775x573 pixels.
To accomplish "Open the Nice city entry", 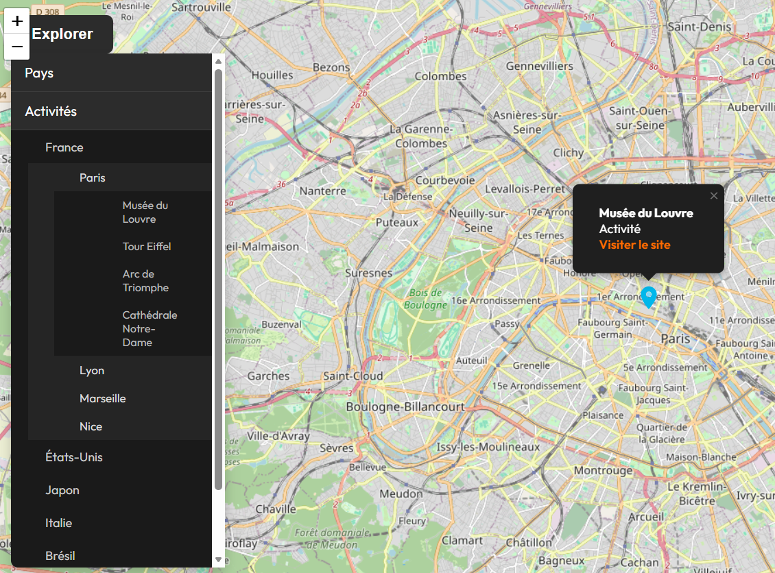I will point(91,426).
